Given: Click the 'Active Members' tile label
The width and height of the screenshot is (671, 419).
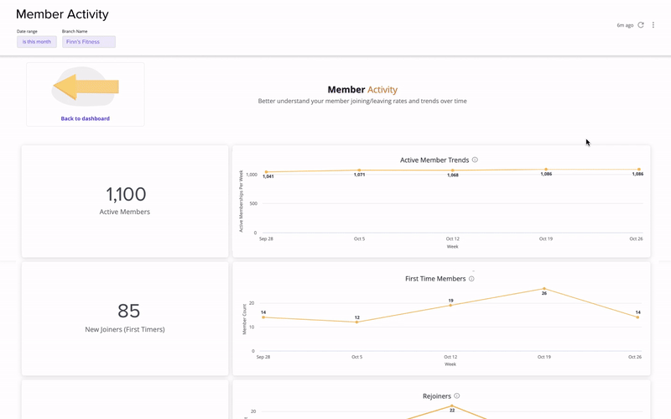Looking at the screenshot, I should coord(125,212).
